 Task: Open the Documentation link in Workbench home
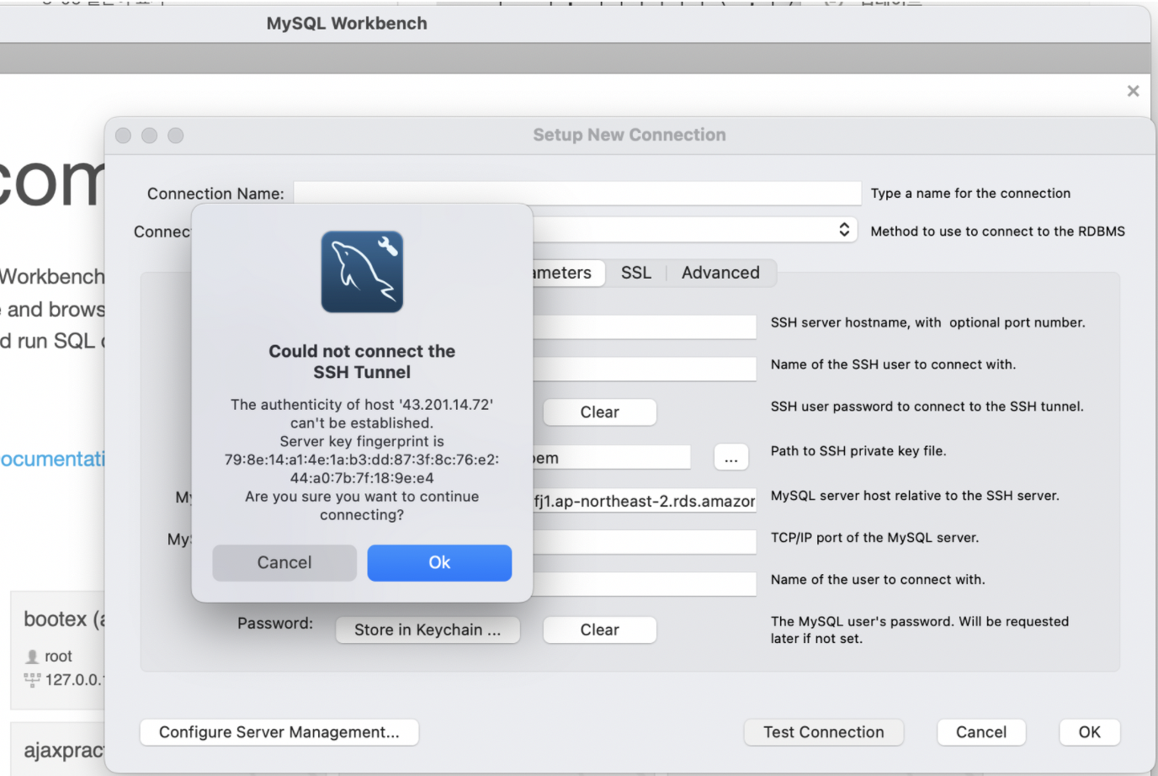(x=52, y=459)
